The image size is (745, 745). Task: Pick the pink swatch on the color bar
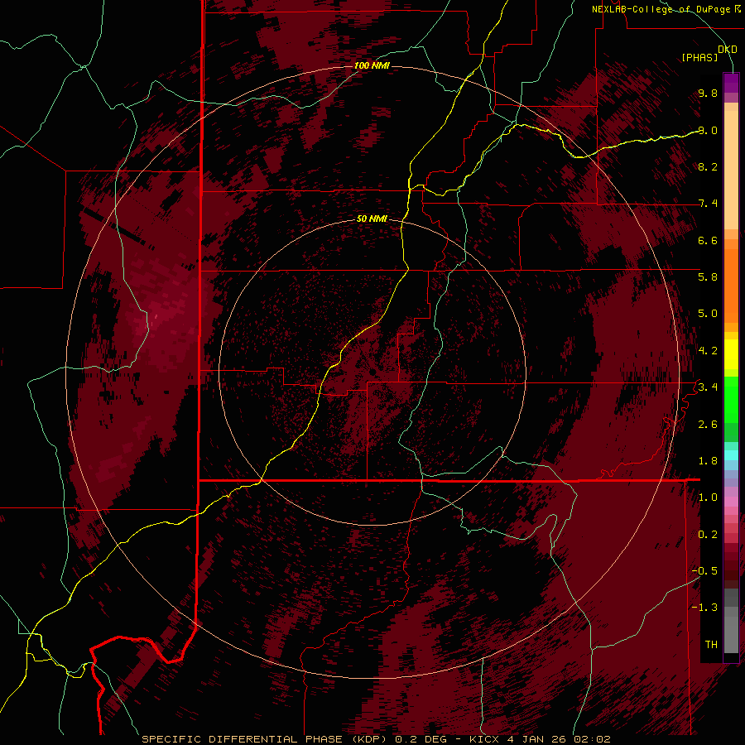click(731, 502)
